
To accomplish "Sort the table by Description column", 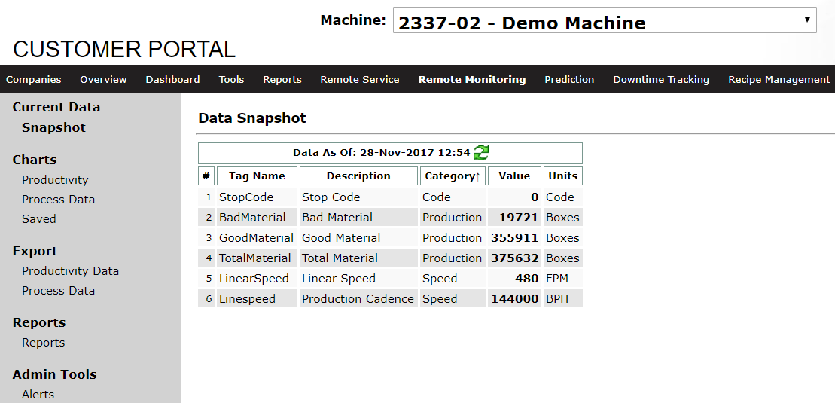I will pos(358,176).
